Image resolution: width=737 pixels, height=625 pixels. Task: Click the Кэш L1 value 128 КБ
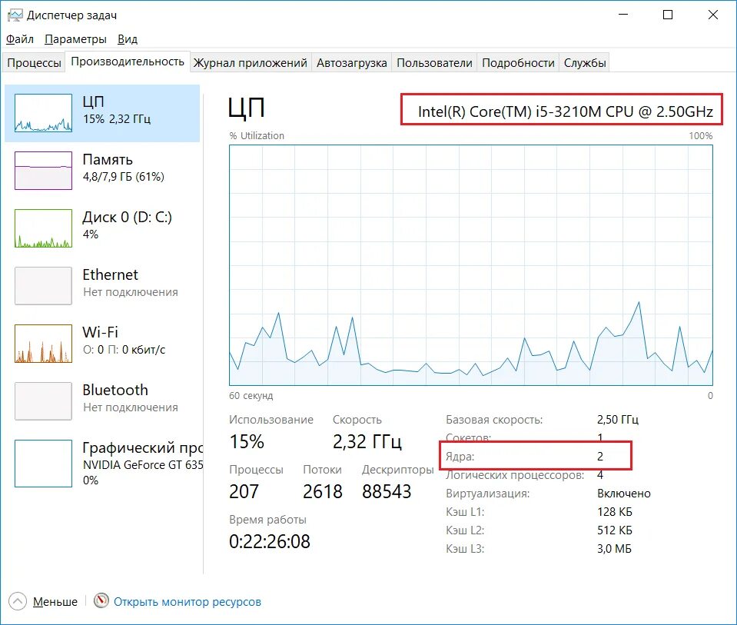click(x=614, y=512)
